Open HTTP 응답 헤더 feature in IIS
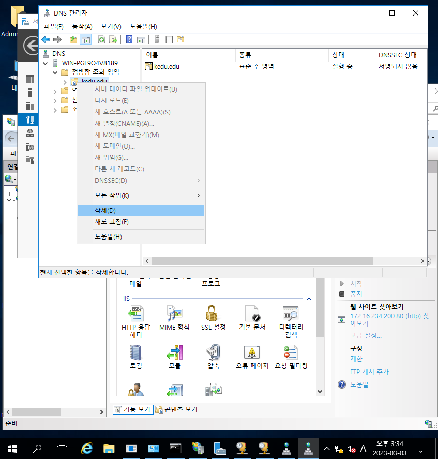Image resolution: width=438 pixels, height=459 pixels. 136,321
